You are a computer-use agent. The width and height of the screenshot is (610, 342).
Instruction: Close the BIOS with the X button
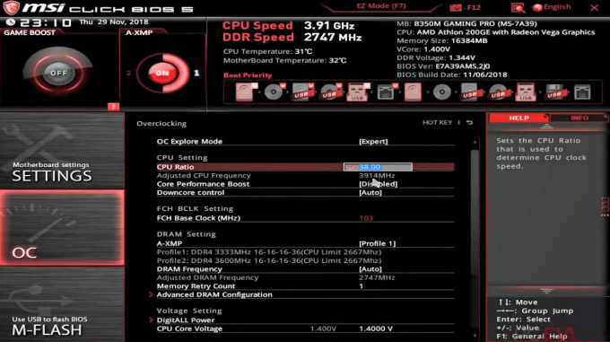[x=594, y=8]
